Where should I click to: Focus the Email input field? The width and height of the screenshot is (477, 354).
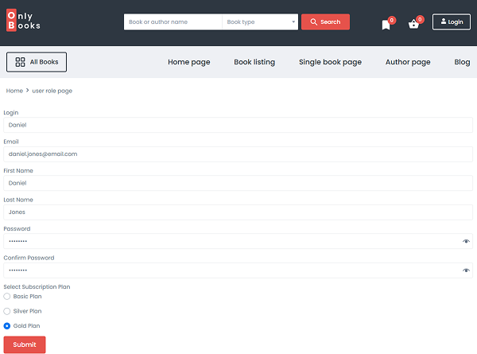pyautogui.click(x=238, y=154)
